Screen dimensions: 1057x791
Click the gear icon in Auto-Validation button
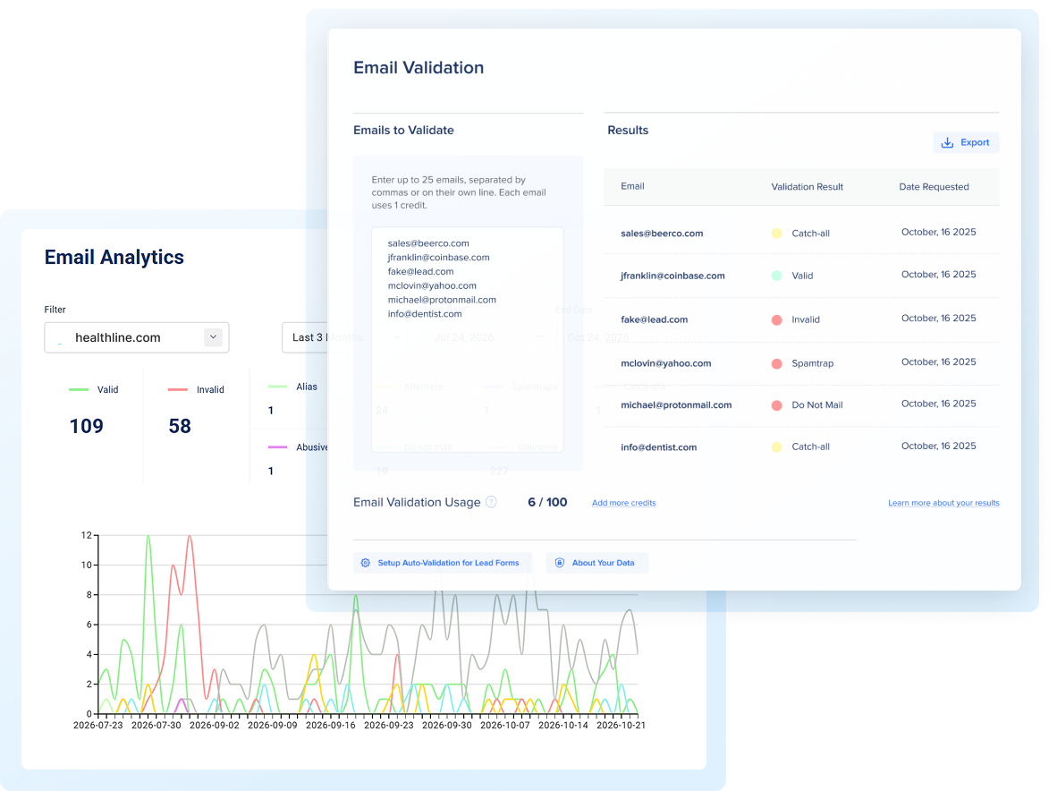point(366,563)
